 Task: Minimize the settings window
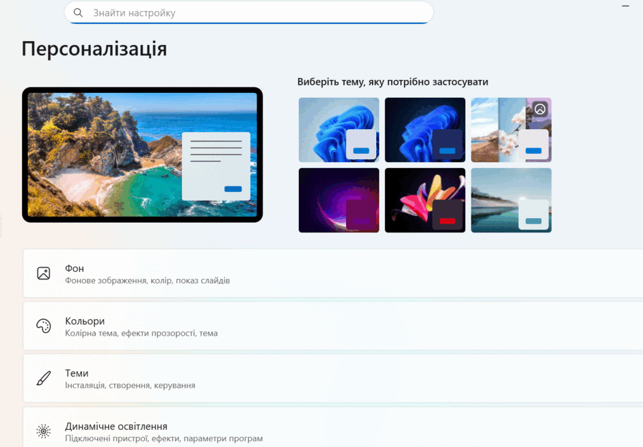(625, 6)
